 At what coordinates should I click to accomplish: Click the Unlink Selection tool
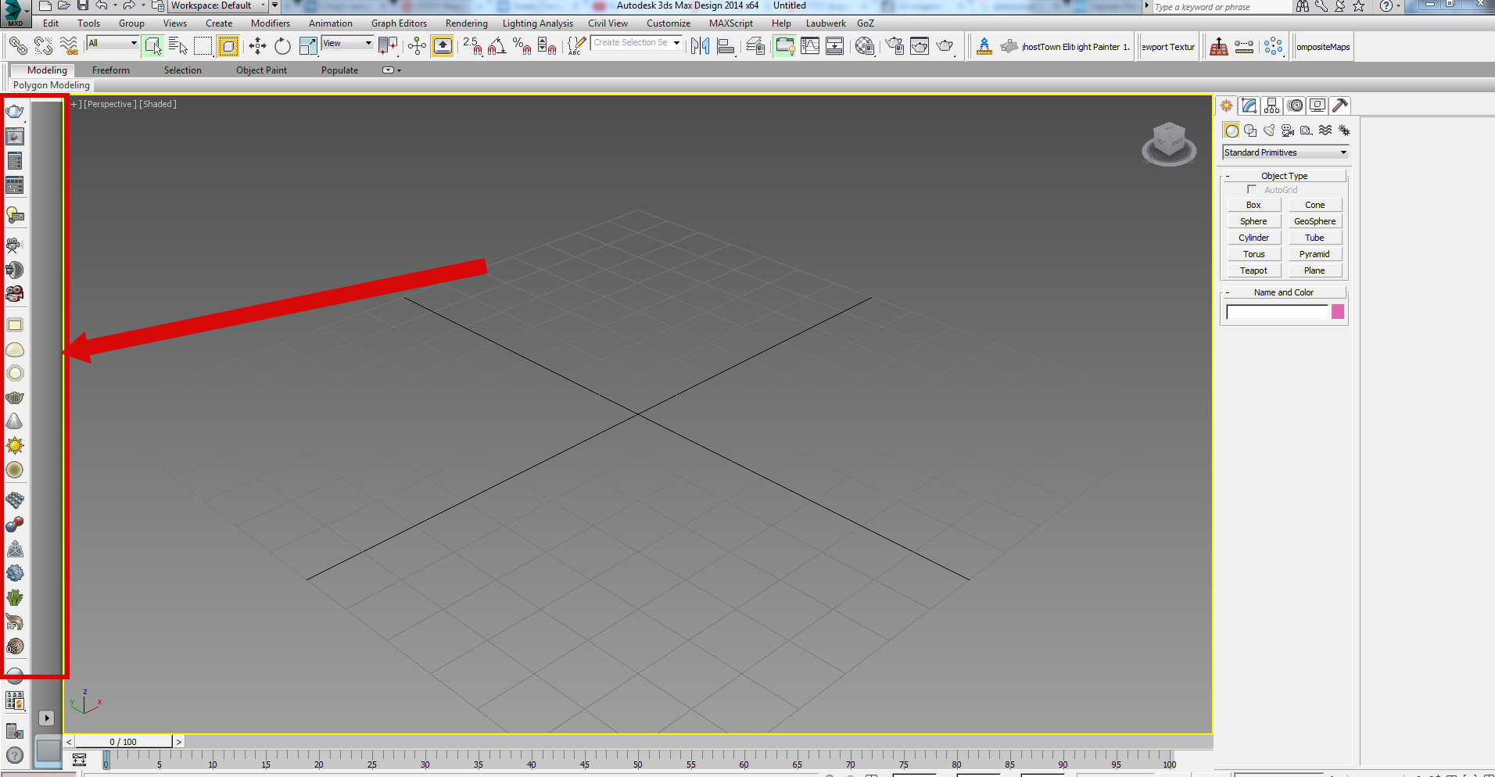44,46
